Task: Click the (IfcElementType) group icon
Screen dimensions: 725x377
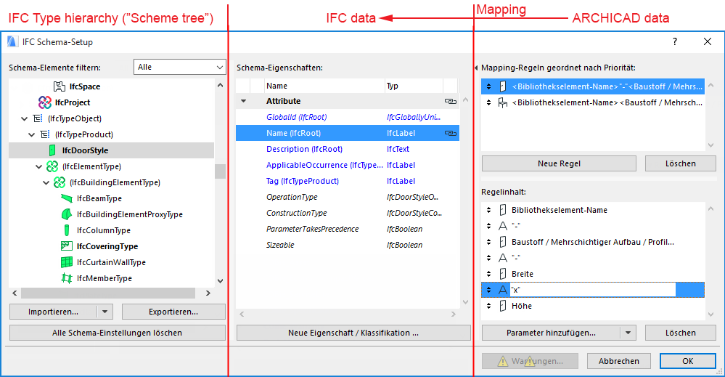Action: (x=52, y=166)
